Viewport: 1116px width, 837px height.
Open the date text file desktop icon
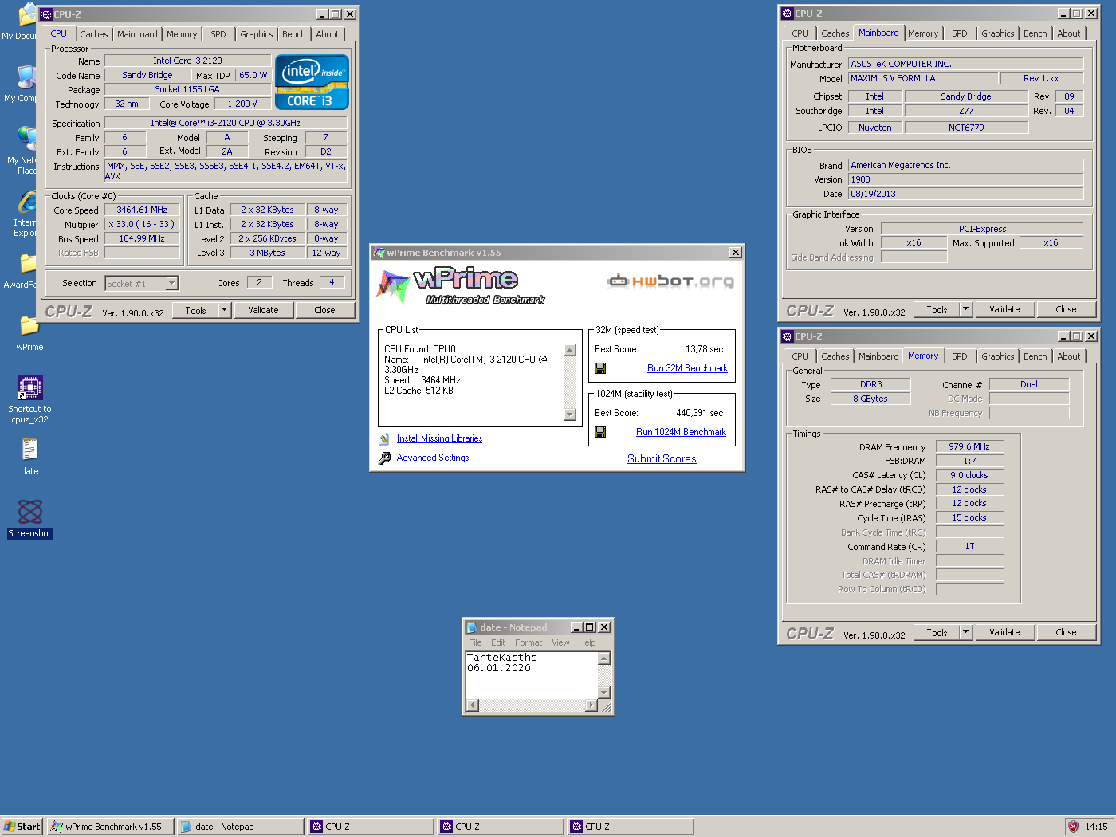[29, 450]
